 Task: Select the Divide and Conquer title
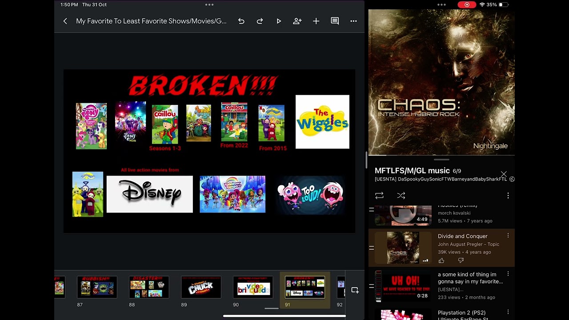click(x=463, y=236)
